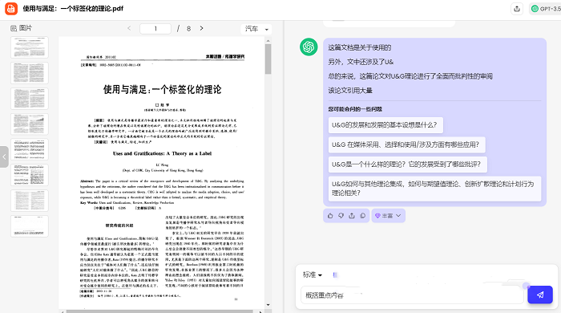Click the page number input field
561x313 pixels.
(x=155, y=29)
